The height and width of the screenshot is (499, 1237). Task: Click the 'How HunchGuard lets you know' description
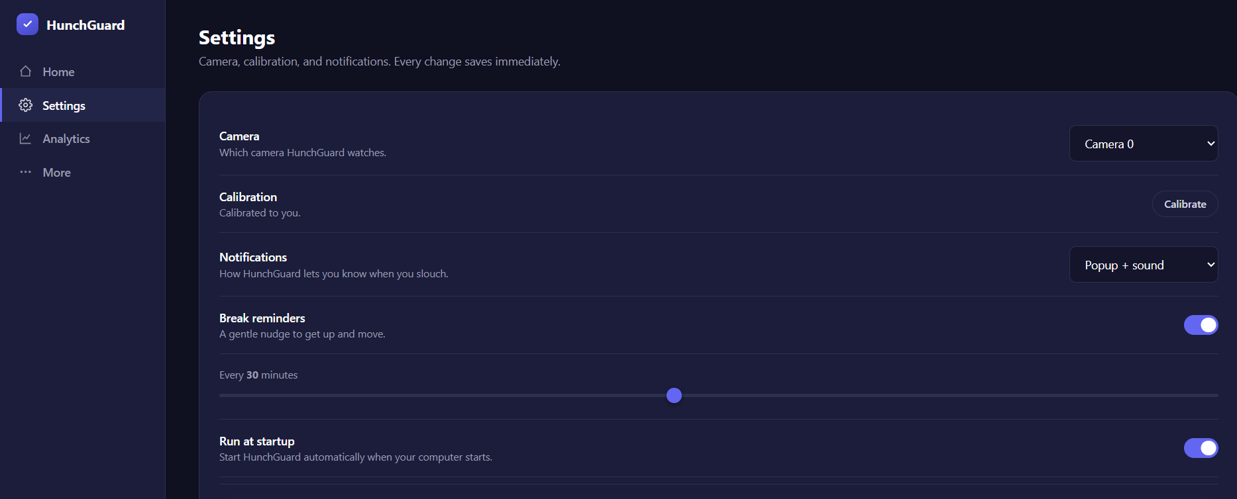click(x=334, y=274)
